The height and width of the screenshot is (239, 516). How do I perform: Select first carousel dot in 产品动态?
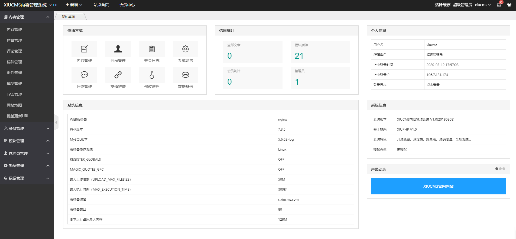tap(497, 169)
